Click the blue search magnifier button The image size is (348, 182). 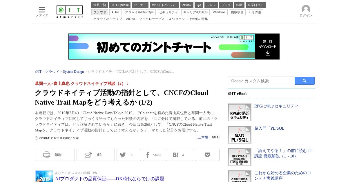304,81
